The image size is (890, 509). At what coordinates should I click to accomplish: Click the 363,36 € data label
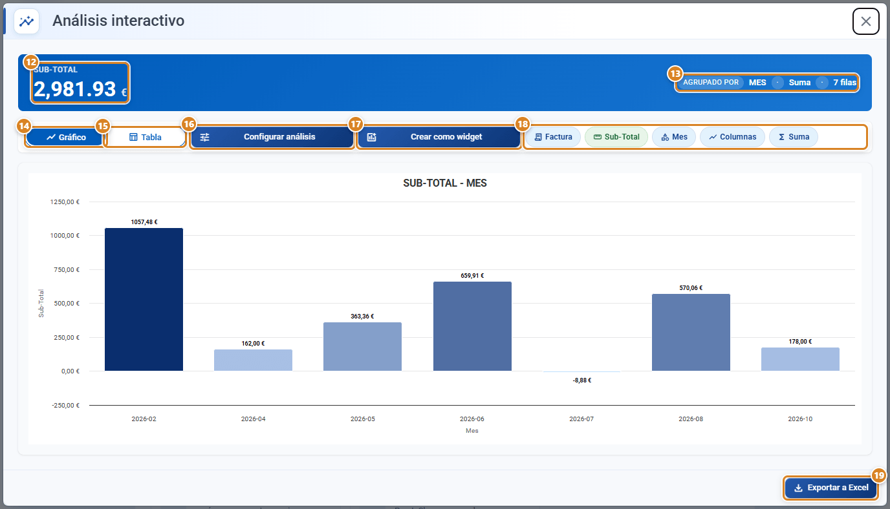[x=362, y=317]
